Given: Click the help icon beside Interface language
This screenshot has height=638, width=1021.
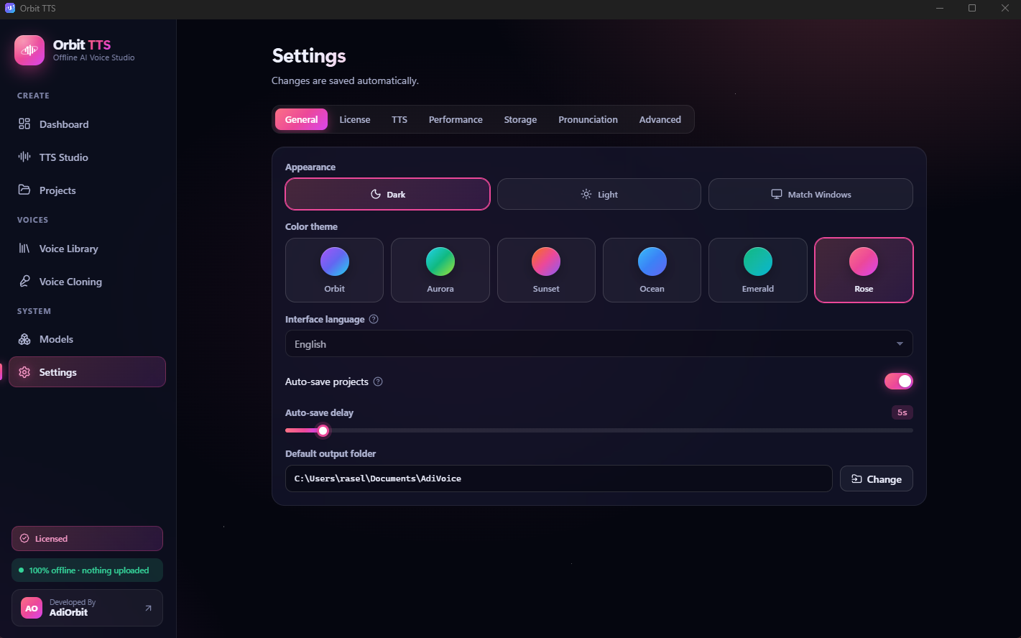Looking at the screenshot, I should tap(374, 319).
